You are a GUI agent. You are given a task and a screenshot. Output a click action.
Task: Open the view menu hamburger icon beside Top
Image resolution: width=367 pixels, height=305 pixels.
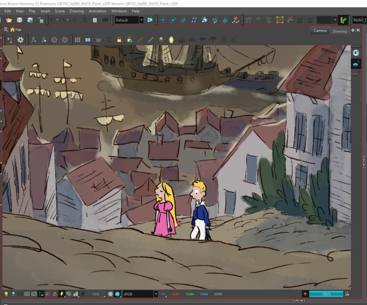point(6,29)
